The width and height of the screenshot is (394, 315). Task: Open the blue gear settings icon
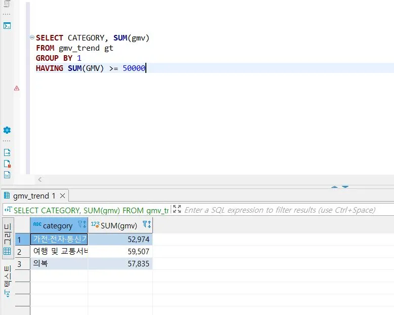tap(7, 130)
